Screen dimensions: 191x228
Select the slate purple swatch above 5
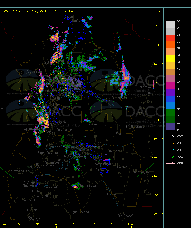(x=170, y=126)
